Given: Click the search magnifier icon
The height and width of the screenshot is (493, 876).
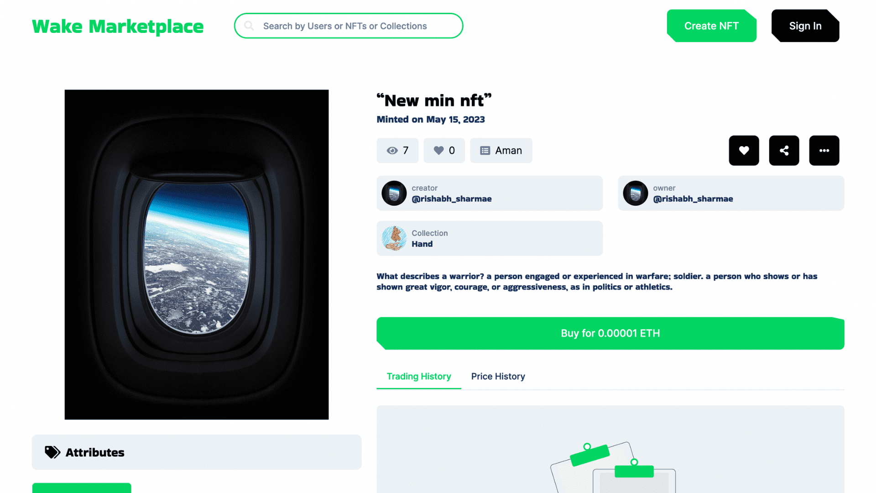Looking at the screenshot, I should point(249,26).
